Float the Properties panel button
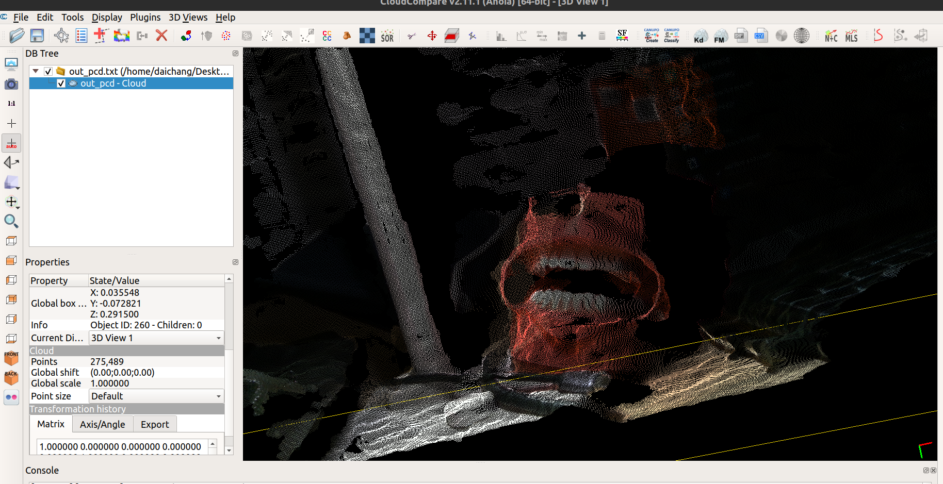This screenshot has height=484, width=943. [235, 262]
